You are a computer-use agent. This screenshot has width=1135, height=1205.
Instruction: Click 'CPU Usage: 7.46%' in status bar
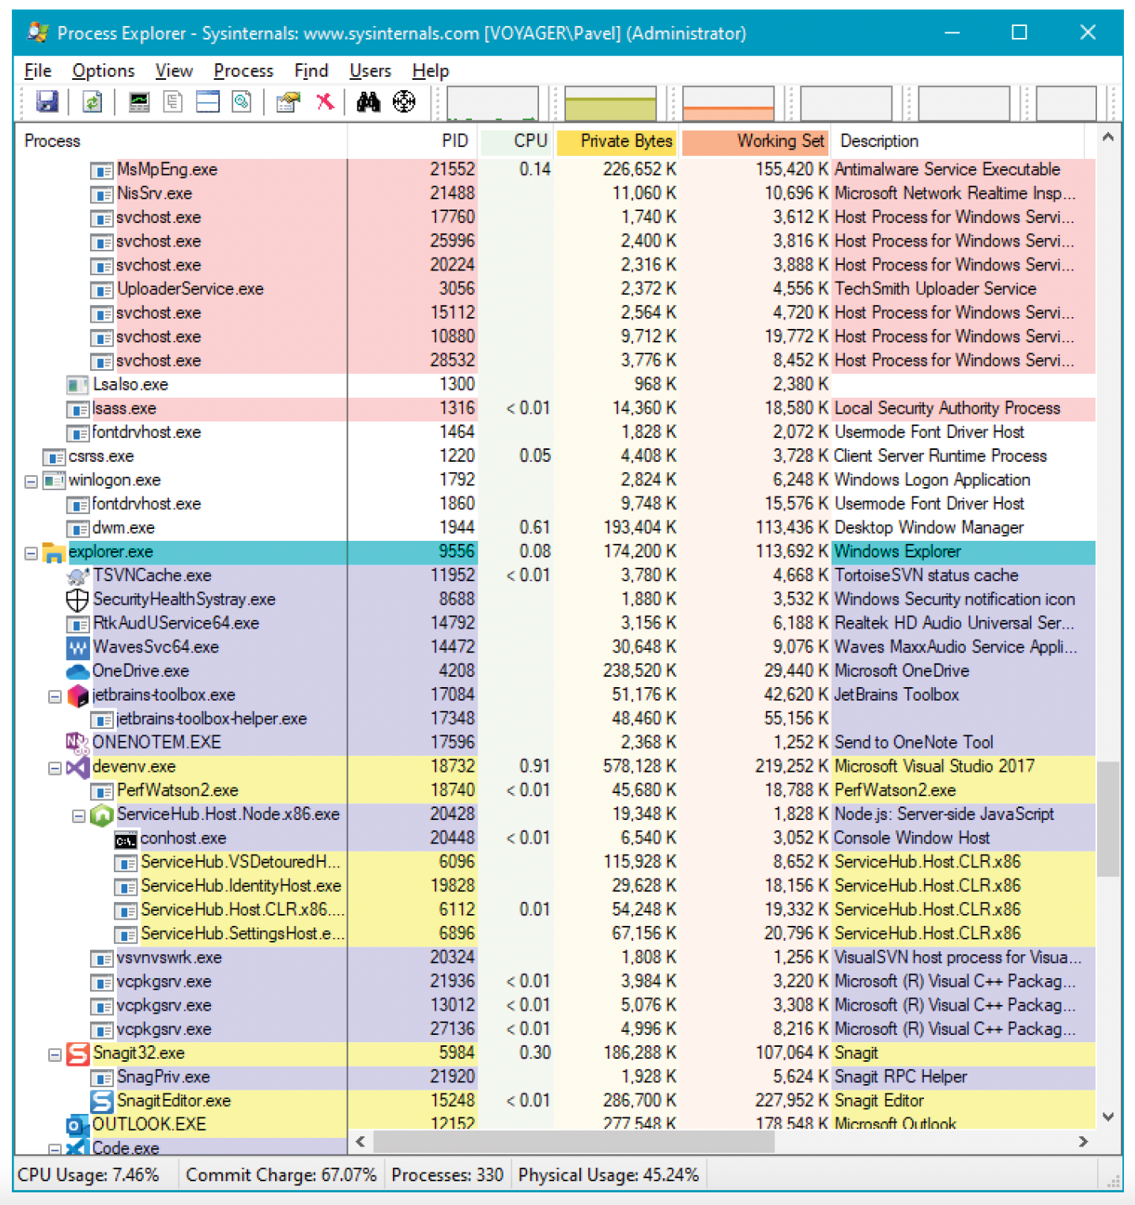pyautogui.click(x=89, y=1175)
